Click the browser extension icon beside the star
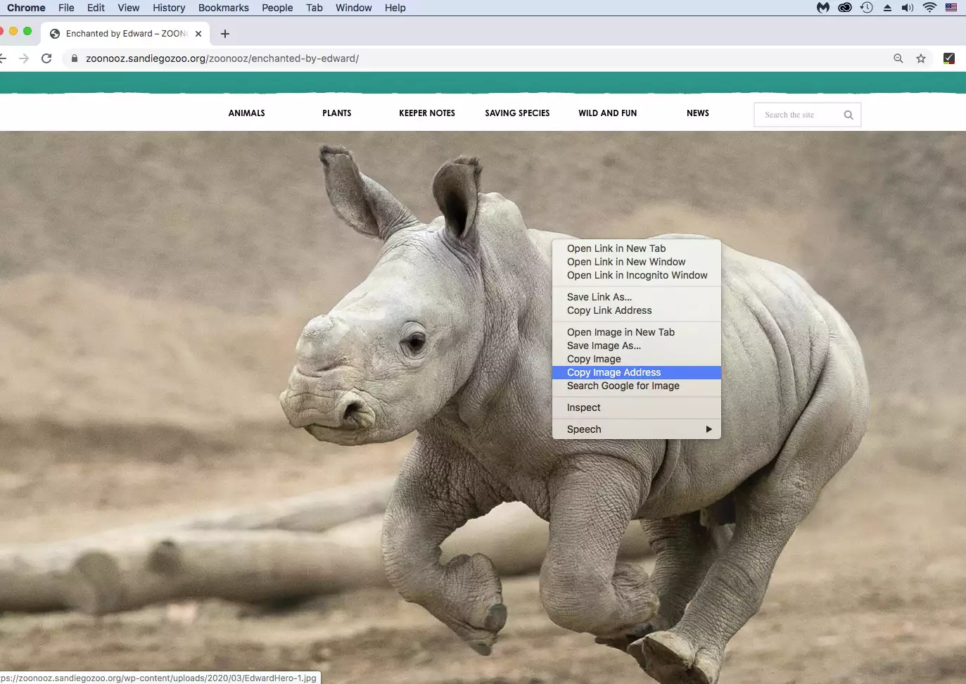Viewport: 966px width, 684px height. tap(948, 58)
